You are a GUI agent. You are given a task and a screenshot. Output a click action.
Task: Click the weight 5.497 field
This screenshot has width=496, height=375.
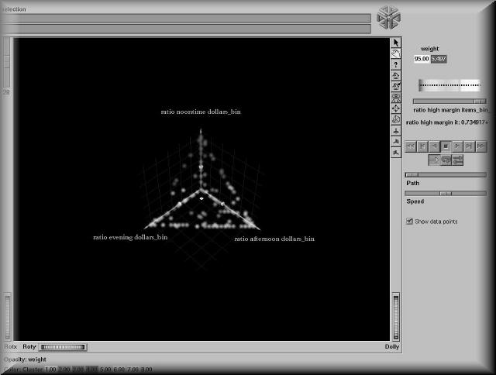click(439, 59)
